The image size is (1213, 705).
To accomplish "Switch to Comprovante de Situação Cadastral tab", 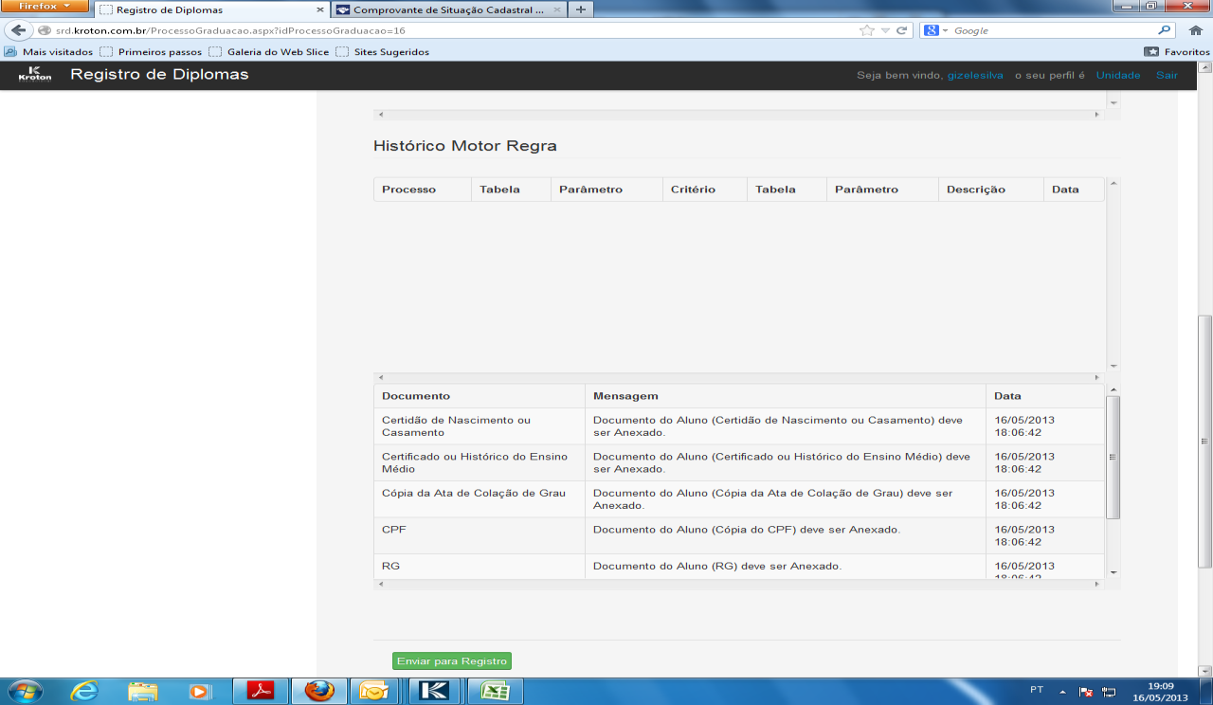I will [x=448, y=9].
